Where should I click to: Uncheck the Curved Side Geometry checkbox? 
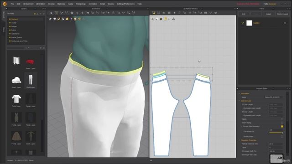point(282,127)
